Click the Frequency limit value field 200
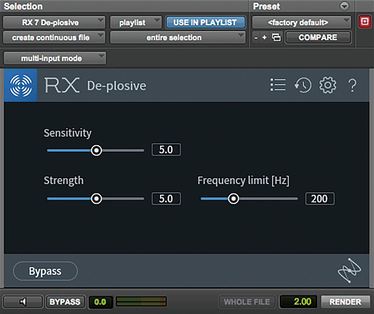Screen dimensions: 374x314 320,199
